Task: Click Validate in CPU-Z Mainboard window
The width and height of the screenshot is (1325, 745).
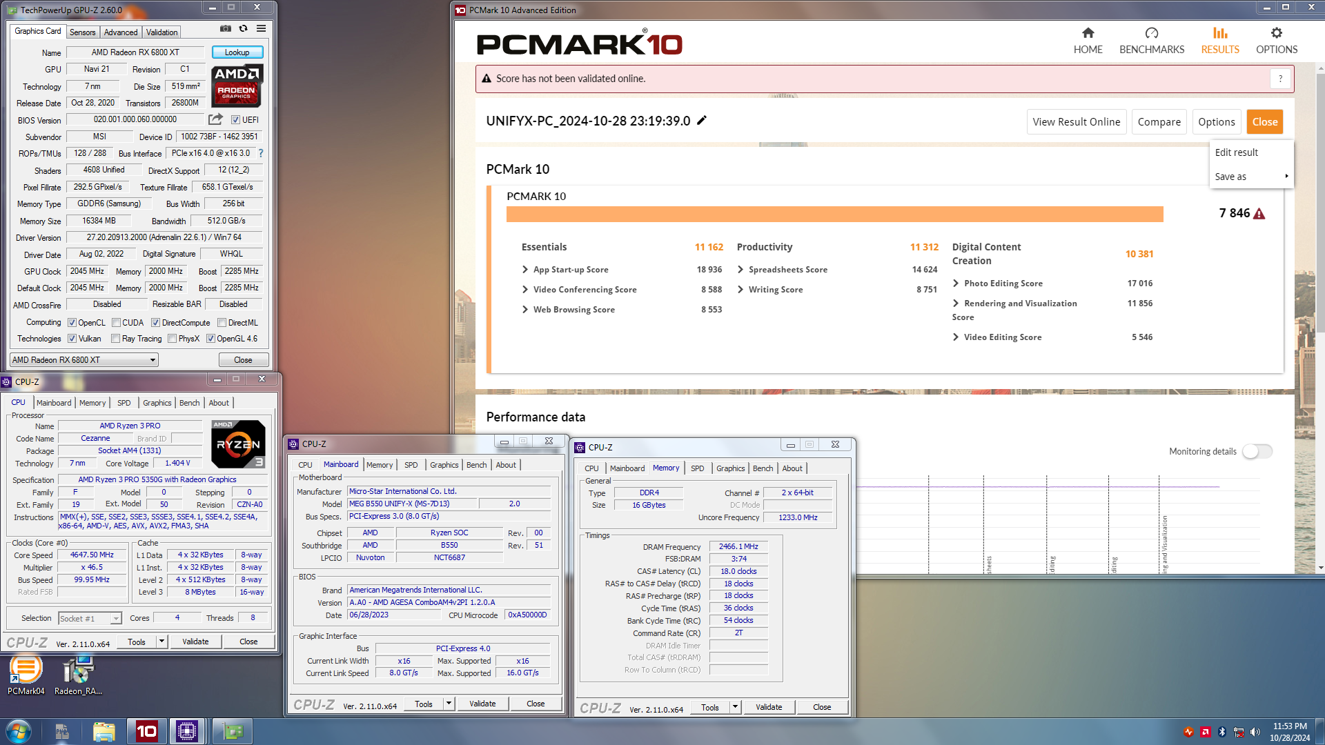Action: pos(482,704)
